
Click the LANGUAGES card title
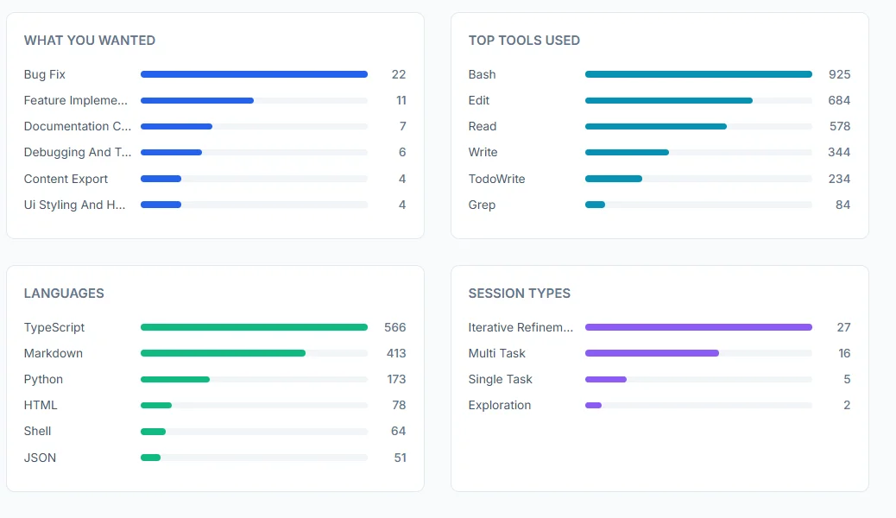click(64, 294)
